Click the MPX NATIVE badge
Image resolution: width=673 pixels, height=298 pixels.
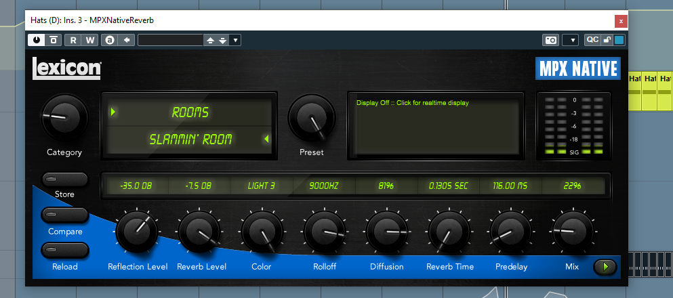click(577, 68)
